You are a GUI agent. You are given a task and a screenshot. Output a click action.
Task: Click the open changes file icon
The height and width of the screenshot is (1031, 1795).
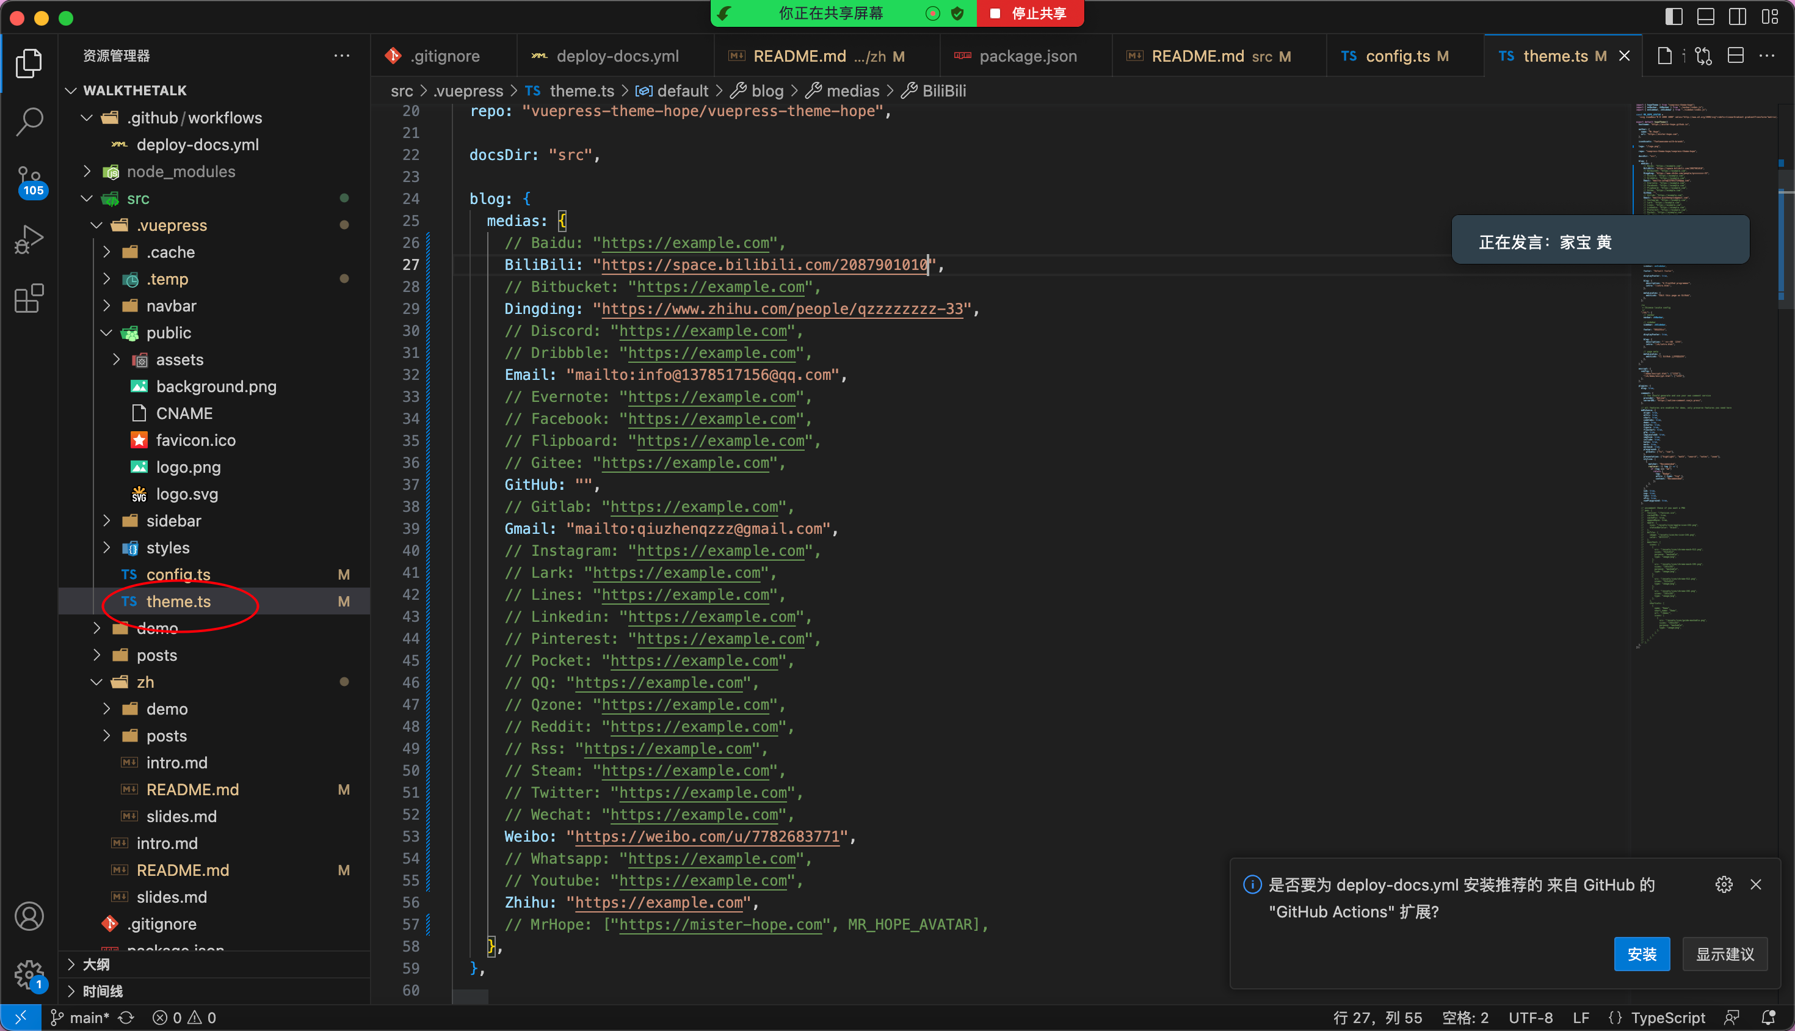(x=1664, y=55)
